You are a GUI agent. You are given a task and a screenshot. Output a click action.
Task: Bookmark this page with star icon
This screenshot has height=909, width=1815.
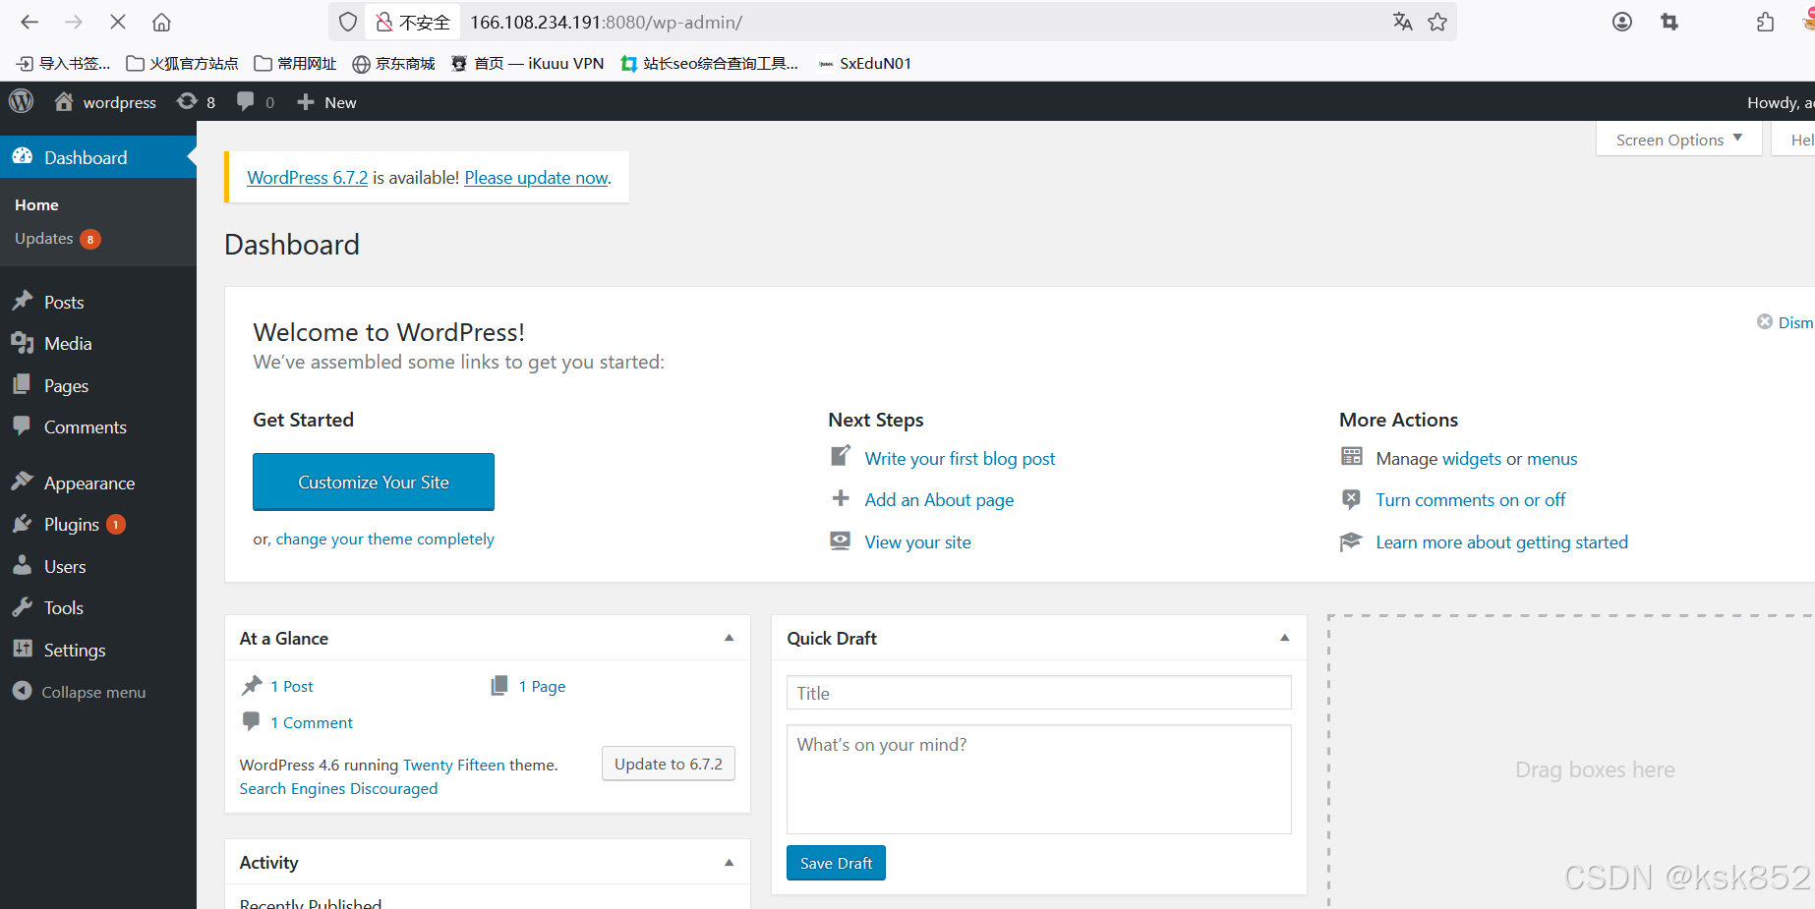coord(1437,22)
